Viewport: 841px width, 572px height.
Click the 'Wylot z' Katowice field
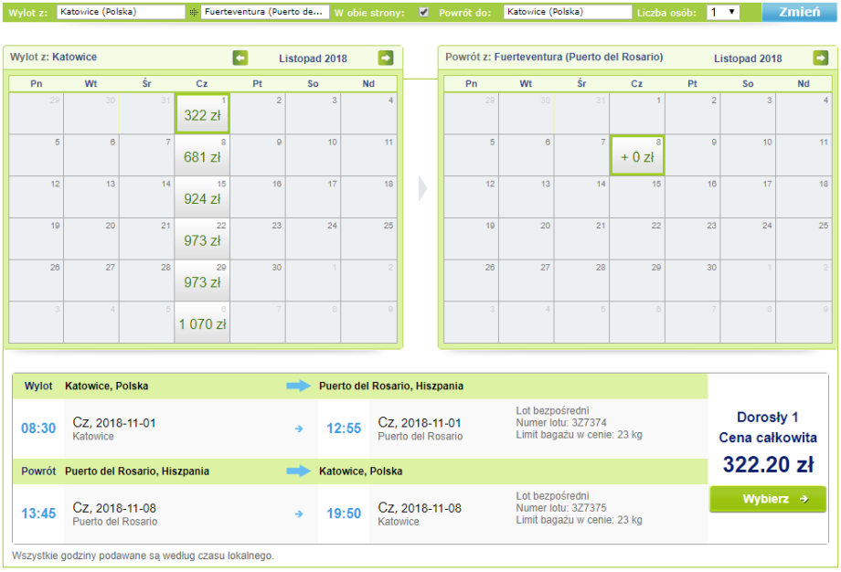(120, 13)
